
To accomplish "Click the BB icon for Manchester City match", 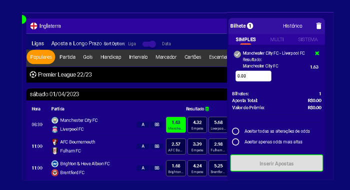I will [157, 125].
